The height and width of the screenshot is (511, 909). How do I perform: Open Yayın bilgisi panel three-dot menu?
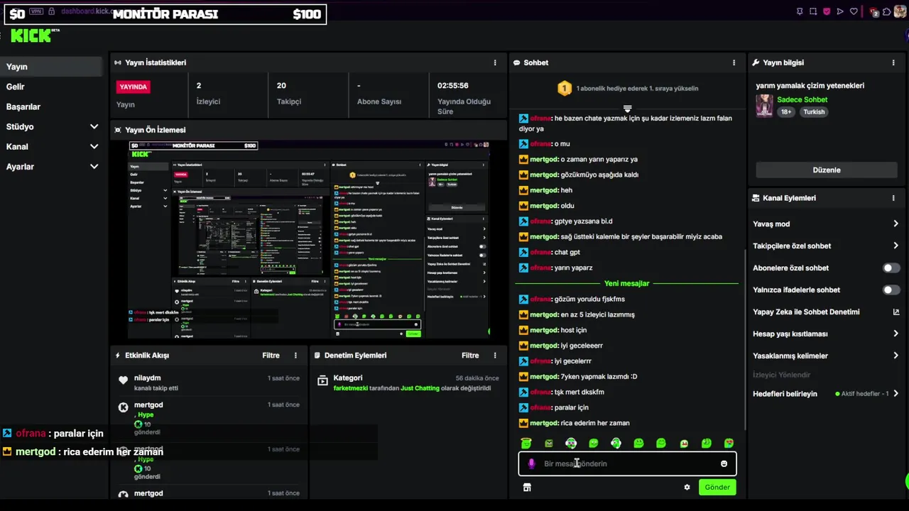(x=893, y=62)
